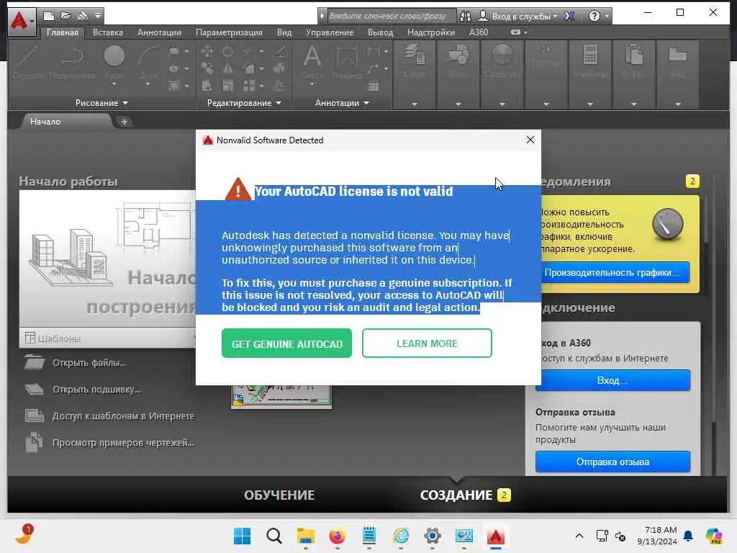
Task: Expand the Рисование panel dropdown
Action: (101, 102)
